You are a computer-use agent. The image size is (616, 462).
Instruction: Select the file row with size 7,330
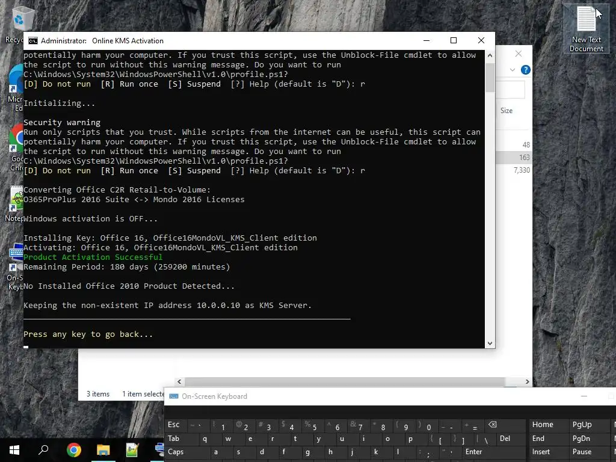tap(514, 170)
